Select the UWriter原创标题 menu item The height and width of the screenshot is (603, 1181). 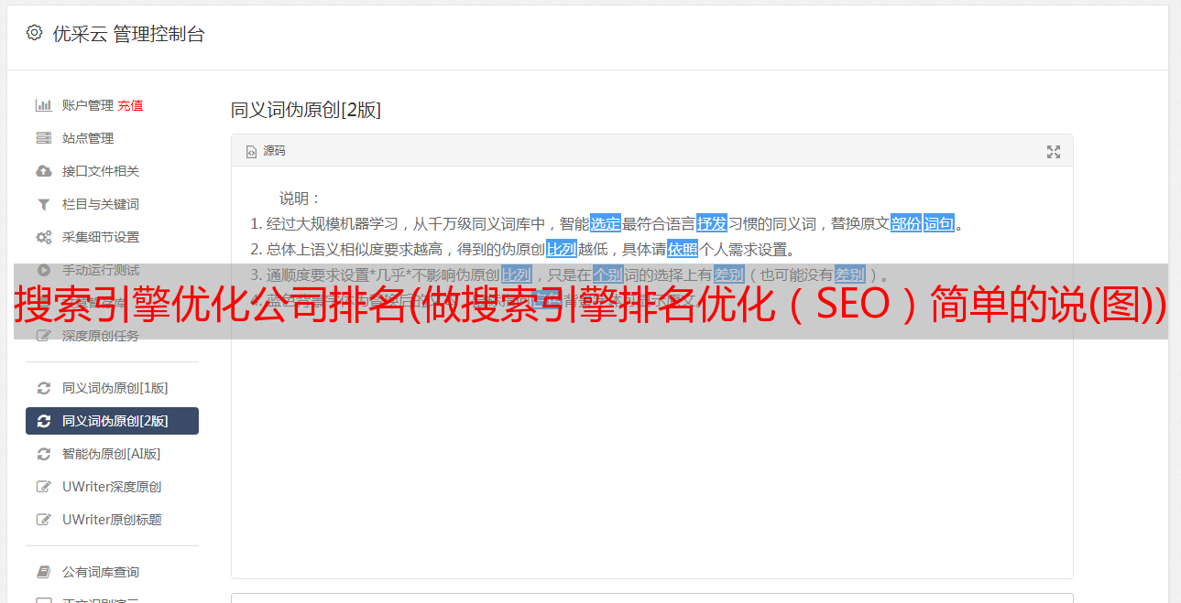(112, 520)
